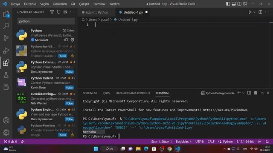Open the Terminal menu
This screenshot has height=153, width=273.
tap(99, 4)
